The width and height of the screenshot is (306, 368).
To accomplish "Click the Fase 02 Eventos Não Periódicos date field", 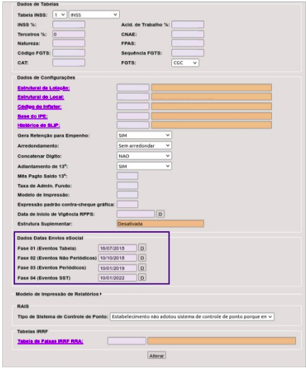I will (118, 258).
